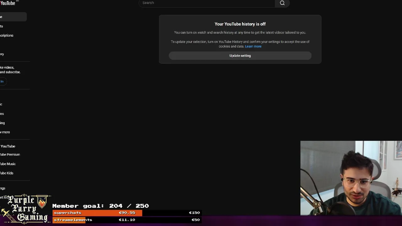Click the YouTube logo
The width and height of the screenshot is (402, 226).
tap(8, 3)
